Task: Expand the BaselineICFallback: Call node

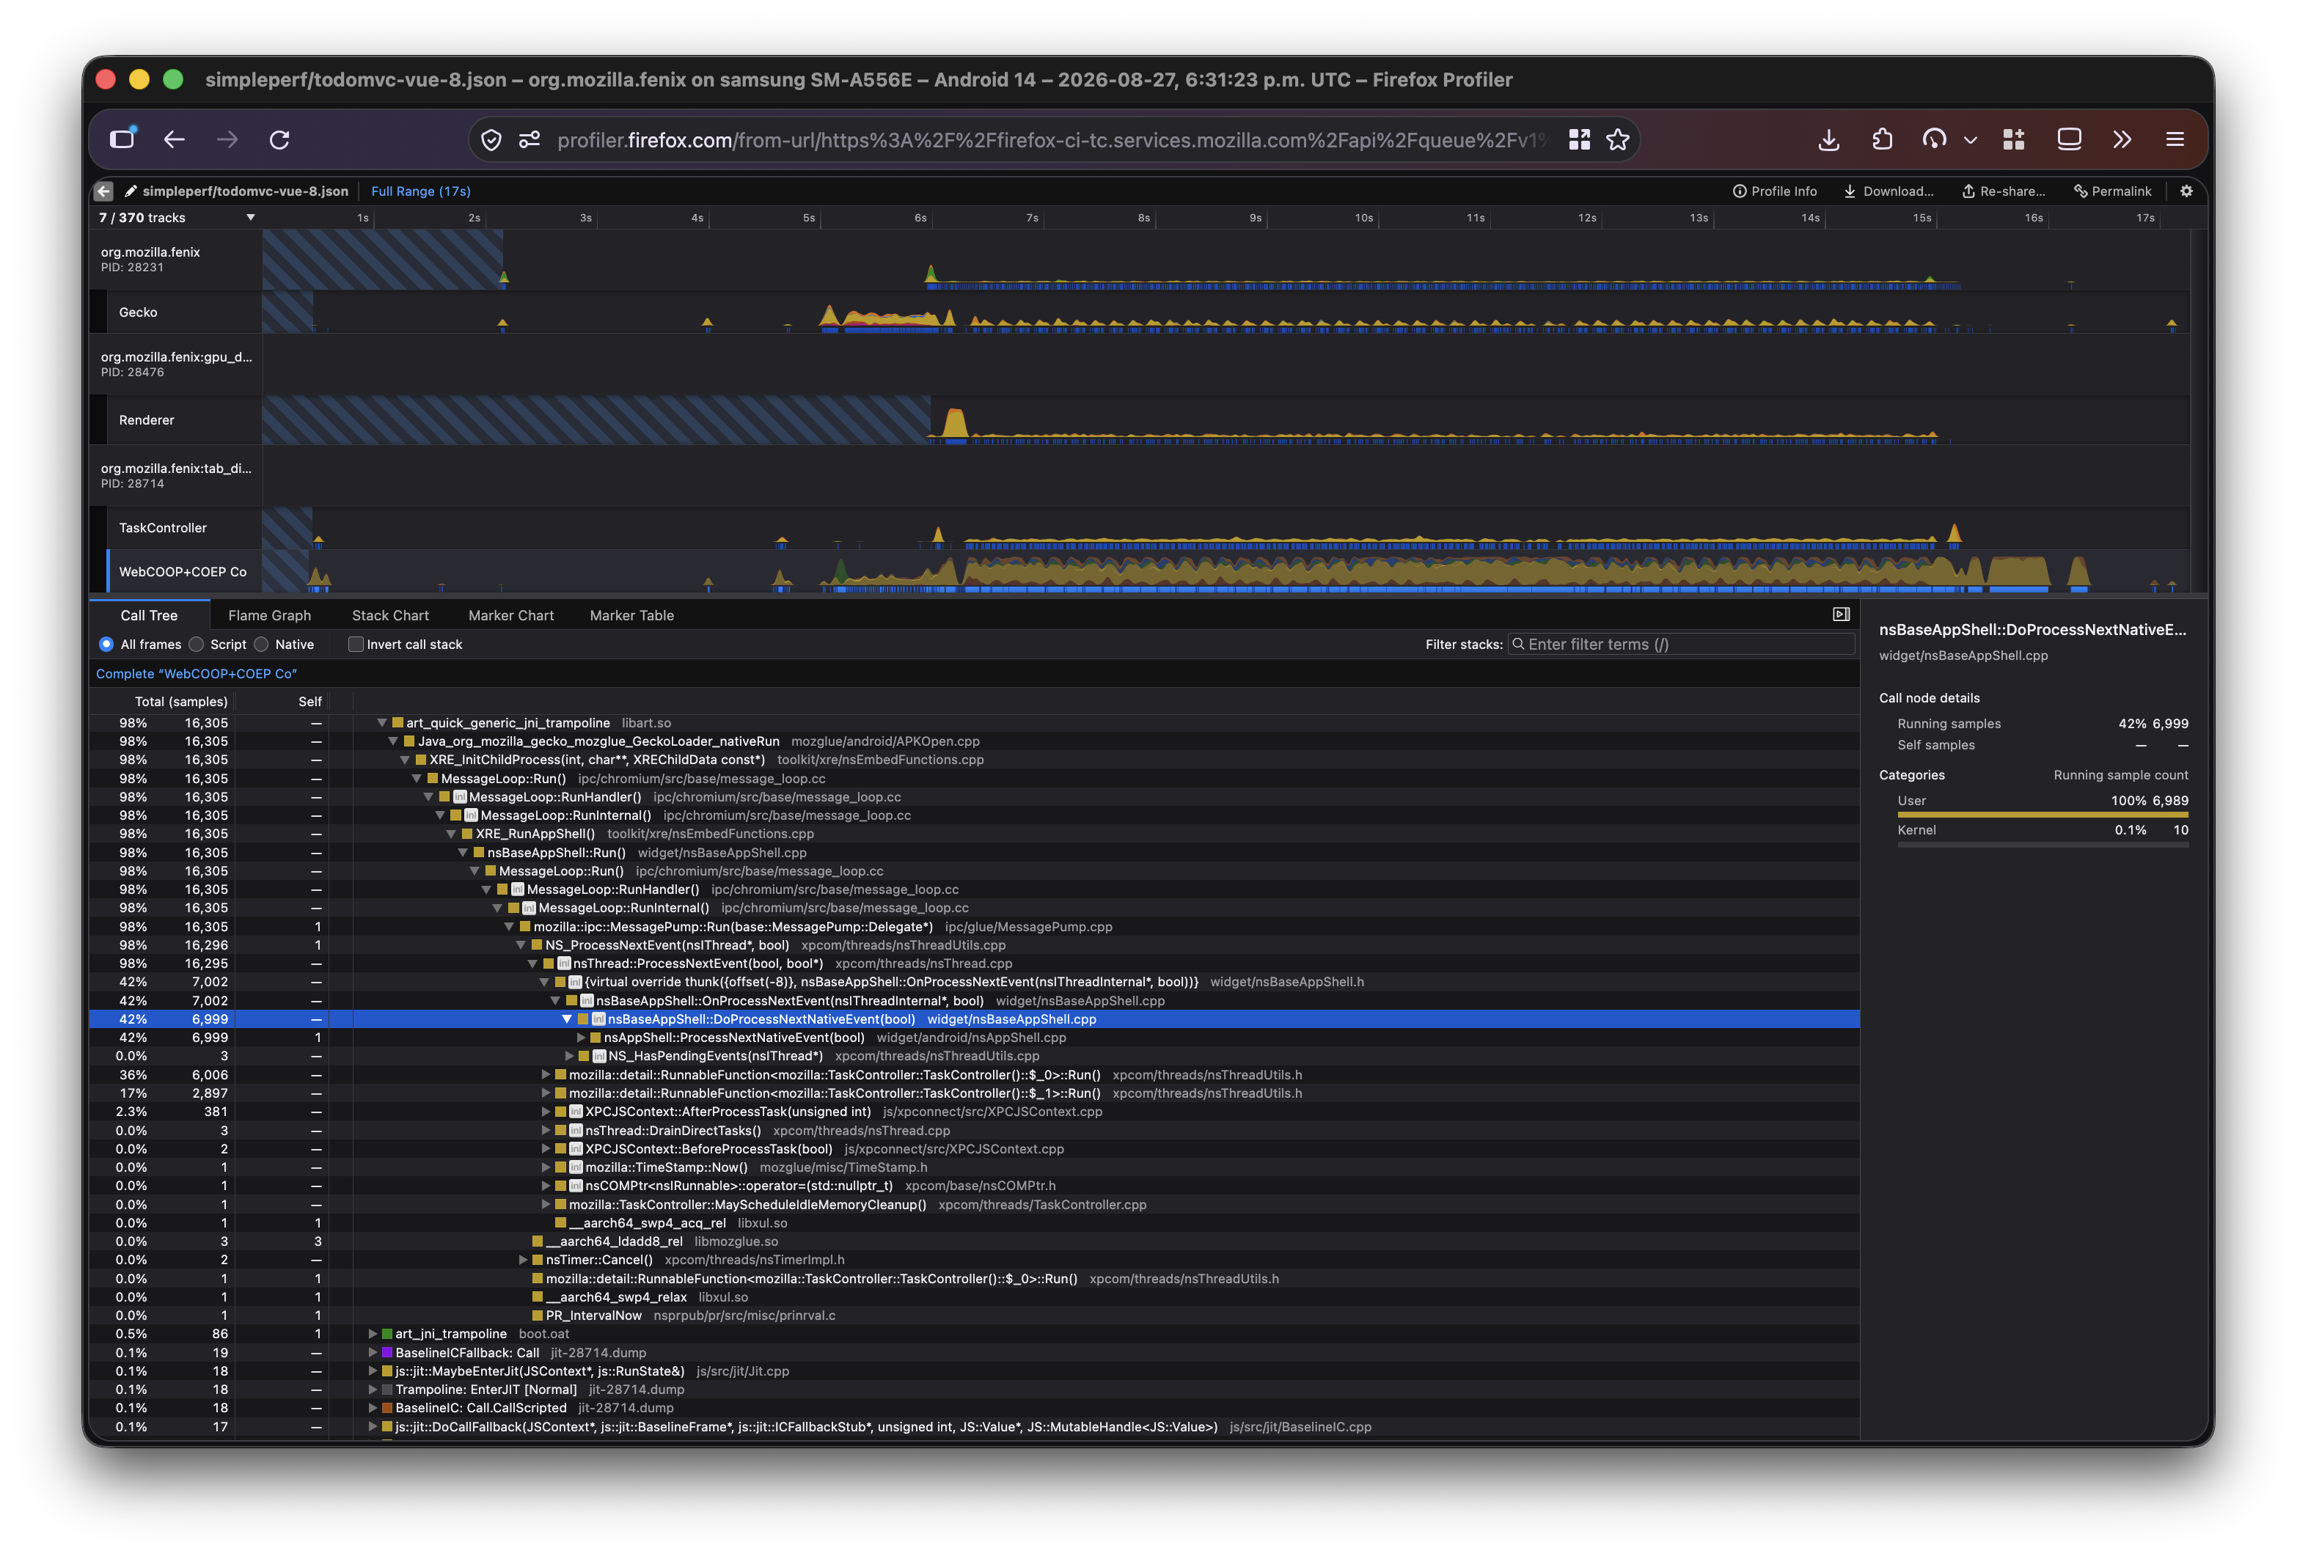Action: click(x=373, y=1352)
